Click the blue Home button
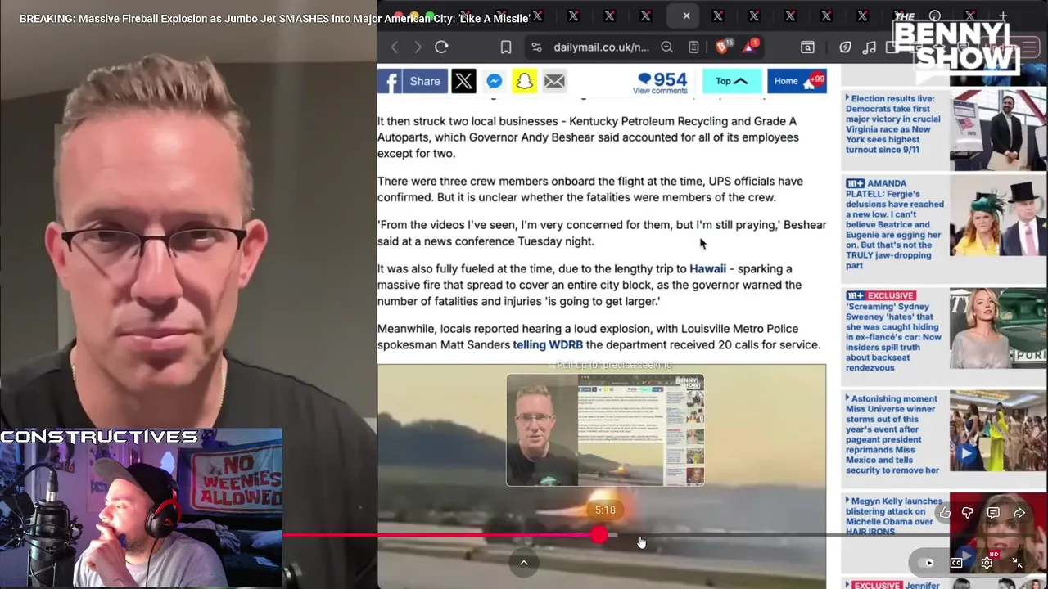The height and width of the screenshot is (589, 1048). (797, 81)
